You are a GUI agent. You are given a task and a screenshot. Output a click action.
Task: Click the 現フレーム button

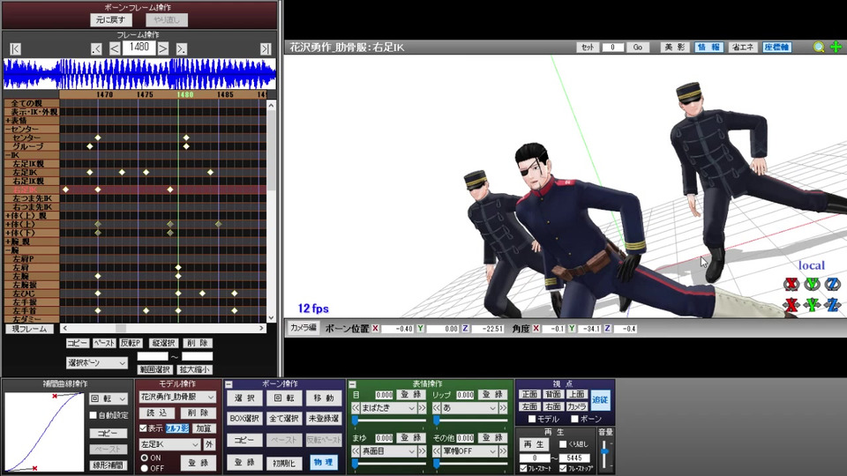30,329
